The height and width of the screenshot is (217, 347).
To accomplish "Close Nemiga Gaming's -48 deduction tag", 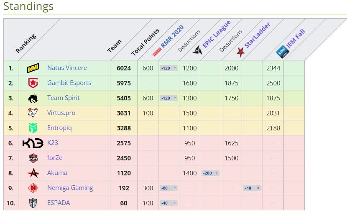I will (258, 188).
